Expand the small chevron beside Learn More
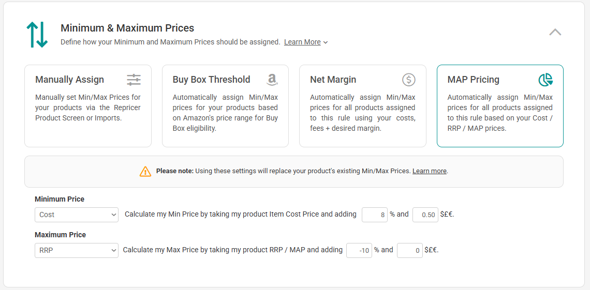Viewport: 590px width, 290px height. click(x=326, y=42)
